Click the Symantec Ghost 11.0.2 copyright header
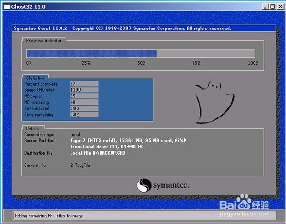Viewport: 286px width, 224px height. click(x=123, y=29)
